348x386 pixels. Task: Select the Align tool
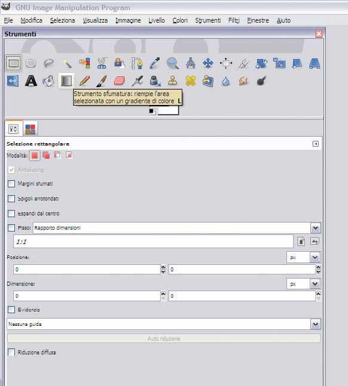226,63
